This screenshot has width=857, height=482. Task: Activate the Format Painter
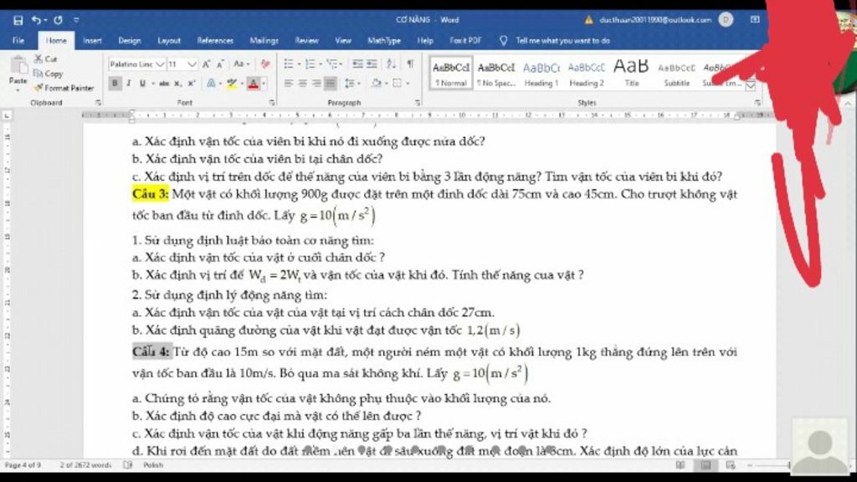(64, 87)
